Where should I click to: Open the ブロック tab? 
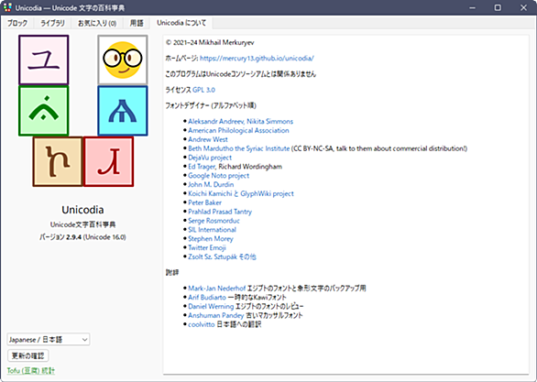17,23
